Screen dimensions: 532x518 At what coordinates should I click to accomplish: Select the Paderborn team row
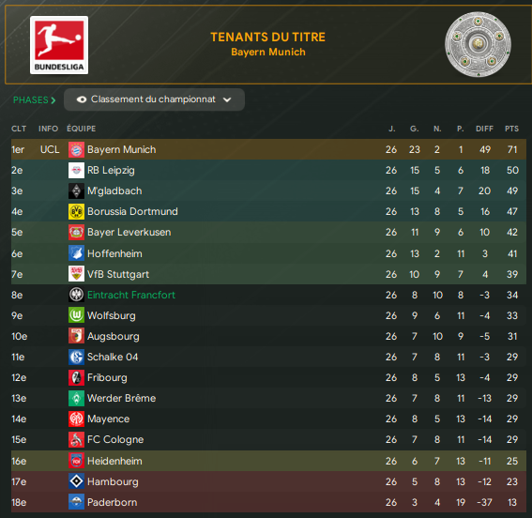(268, 502)
